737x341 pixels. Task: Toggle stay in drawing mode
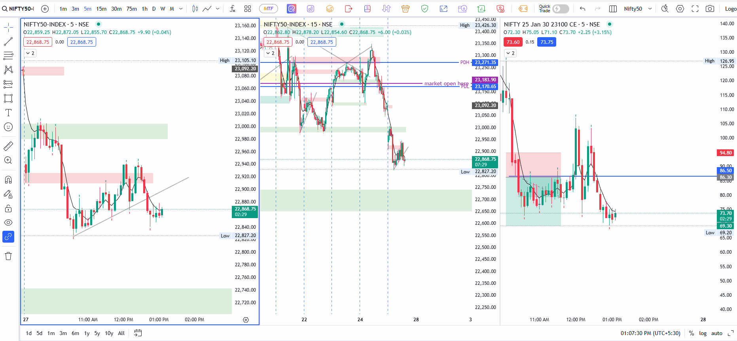[8, 194]
